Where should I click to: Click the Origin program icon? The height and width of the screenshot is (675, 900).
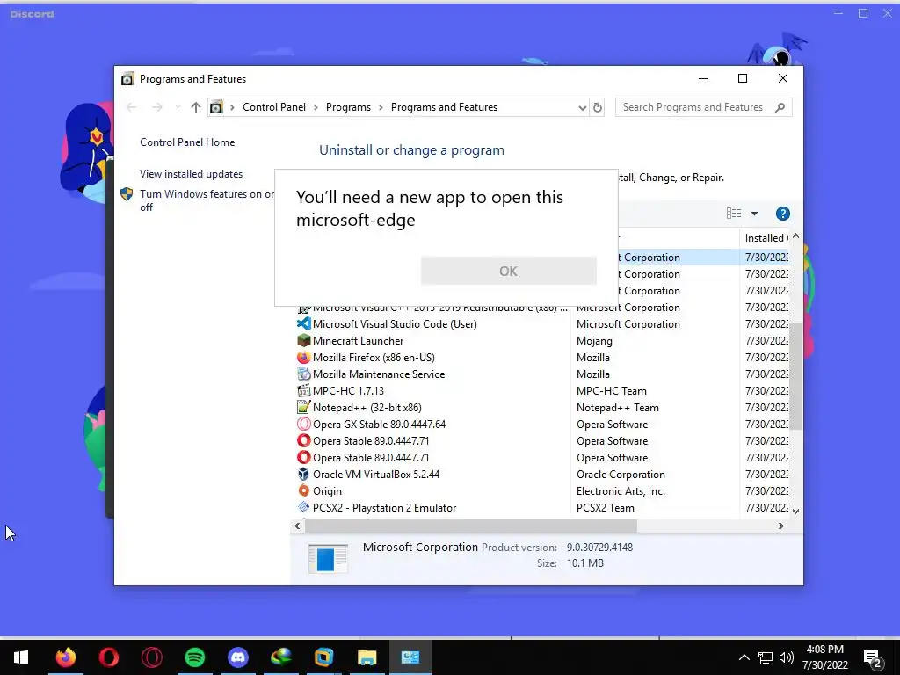[x=303, y=490]
